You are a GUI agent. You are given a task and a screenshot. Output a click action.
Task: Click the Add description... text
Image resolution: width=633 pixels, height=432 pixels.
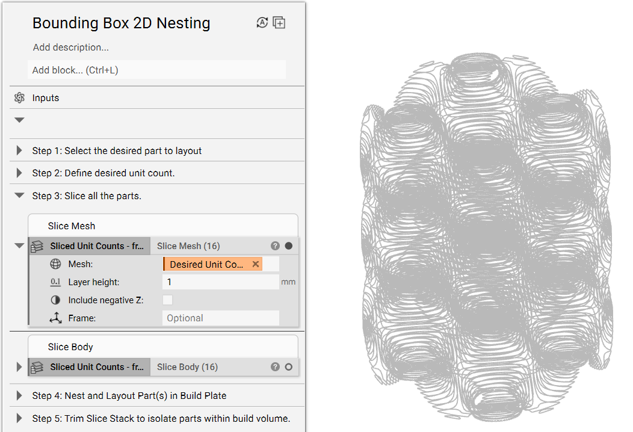click(x=70, y=48)
